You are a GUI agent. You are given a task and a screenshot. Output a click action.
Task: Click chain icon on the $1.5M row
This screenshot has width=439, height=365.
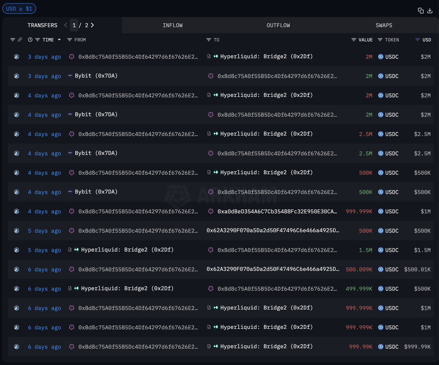pos(16,250)
